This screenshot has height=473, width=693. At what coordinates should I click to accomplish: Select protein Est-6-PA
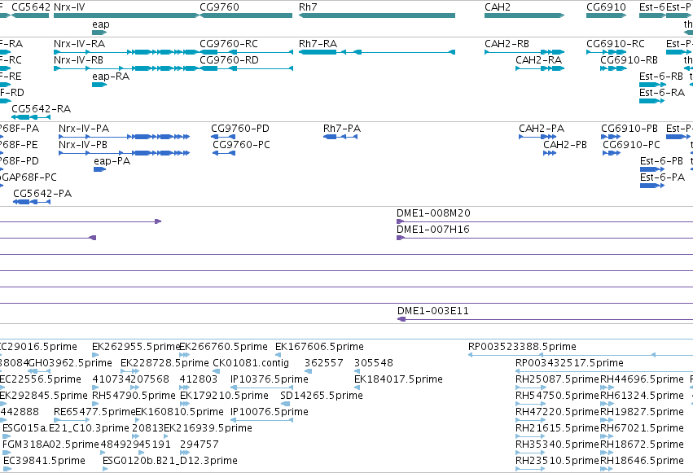click(652, 186)
